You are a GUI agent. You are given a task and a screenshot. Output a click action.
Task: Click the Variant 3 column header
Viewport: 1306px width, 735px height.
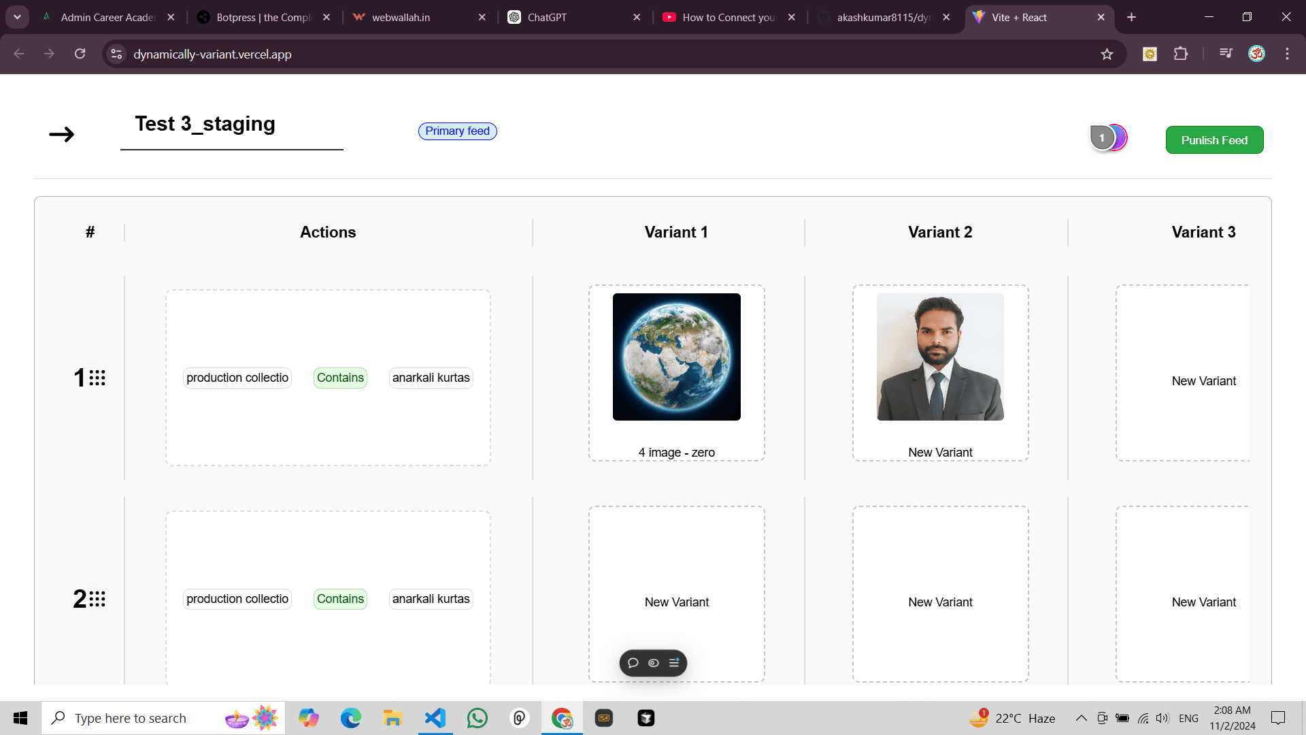pos(1203,232)
